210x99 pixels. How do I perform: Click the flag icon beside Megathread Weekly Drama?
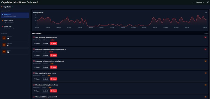34,85
